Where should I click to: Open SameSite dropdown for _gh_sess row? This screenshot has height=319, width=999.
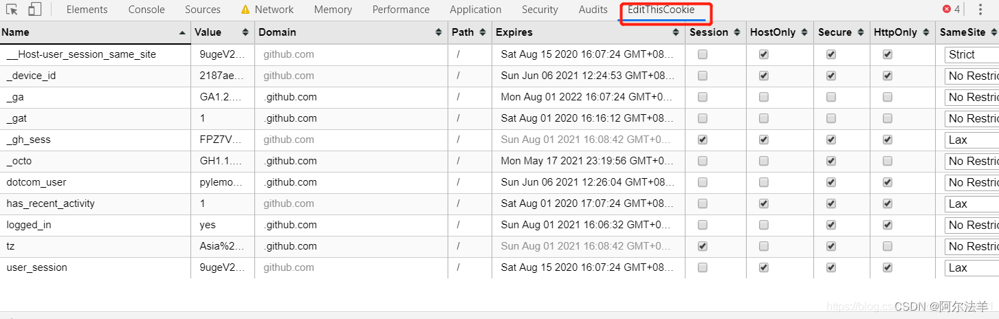[971, 140]
